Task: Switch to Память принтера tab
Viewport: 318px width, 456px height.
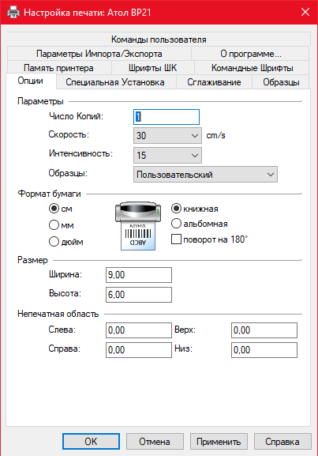Action: click(x=58, y=68)
